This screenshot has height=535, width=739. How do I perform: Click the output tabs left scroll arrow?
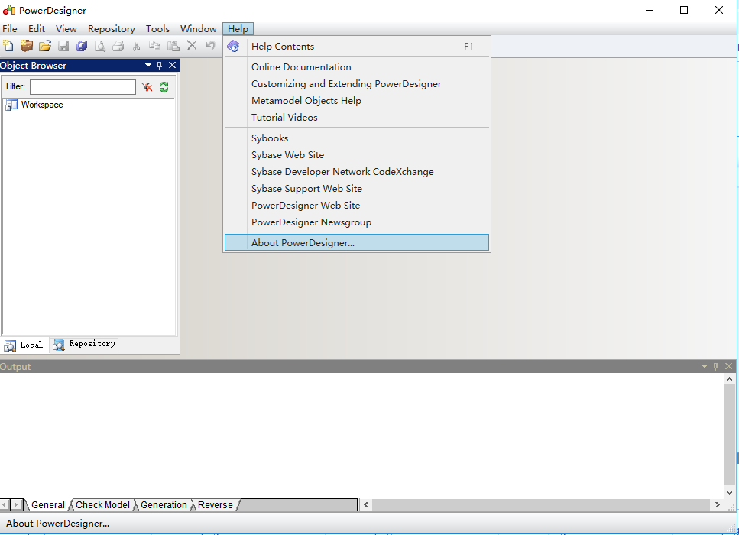tap(5, 505)
